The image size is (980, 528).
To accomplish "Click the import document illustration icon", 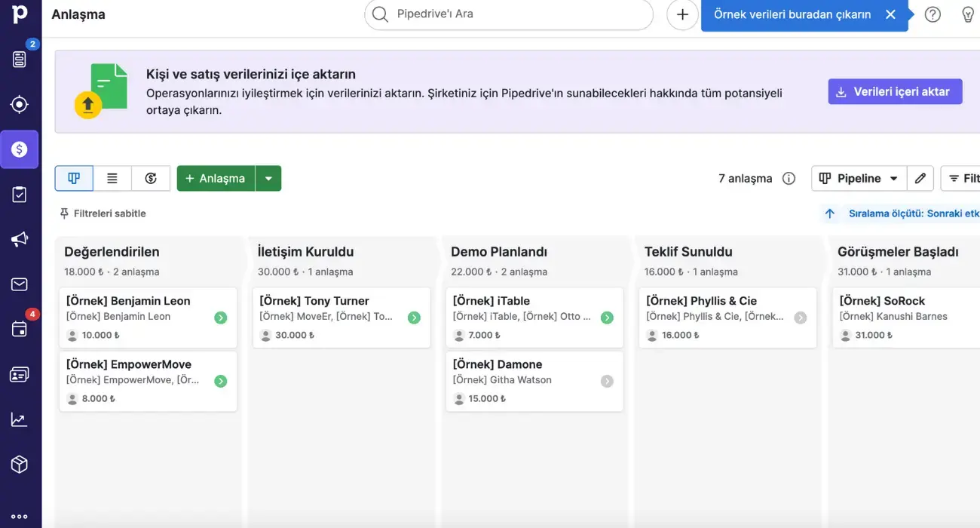I will pyautogui.click(x=101, y=91).
